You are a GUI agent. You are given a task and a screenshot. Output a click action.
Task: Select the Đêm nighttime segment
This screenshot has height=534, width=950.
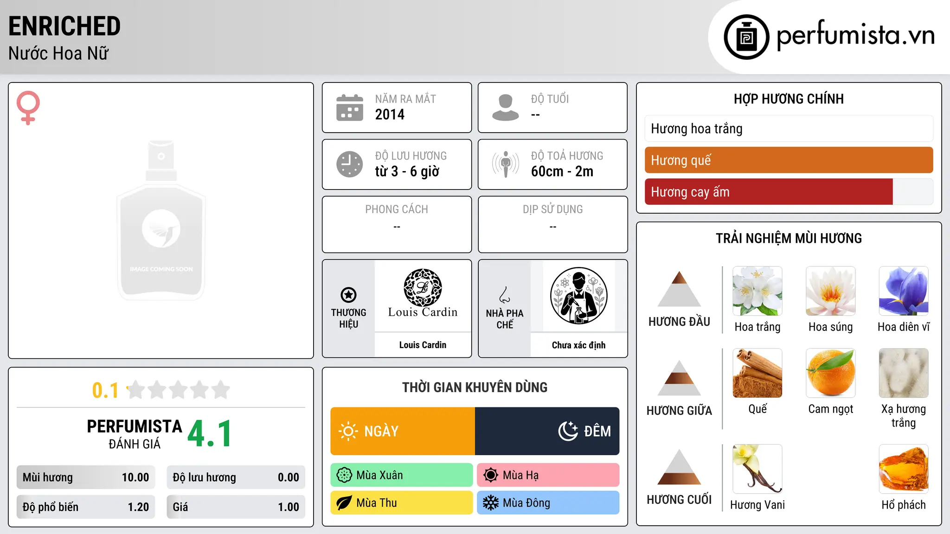[547, 431]
